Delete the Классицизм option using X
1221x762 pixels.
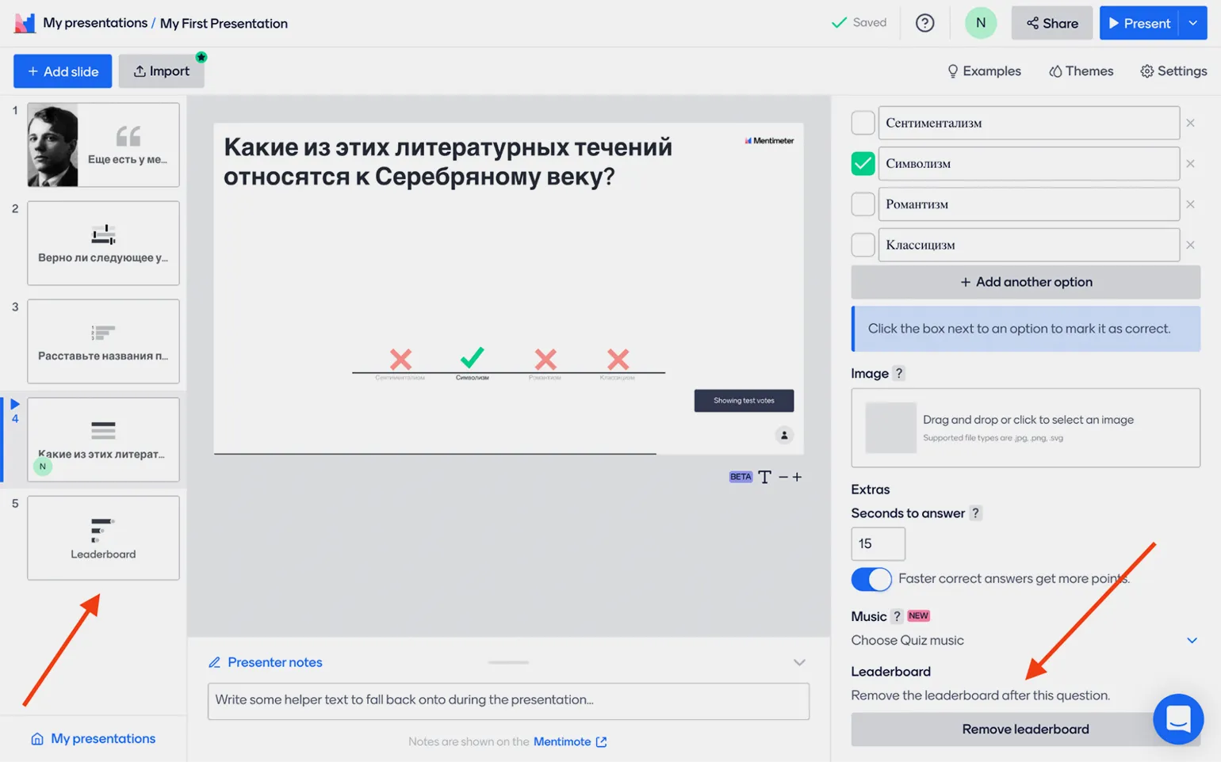pos(1190,245)
